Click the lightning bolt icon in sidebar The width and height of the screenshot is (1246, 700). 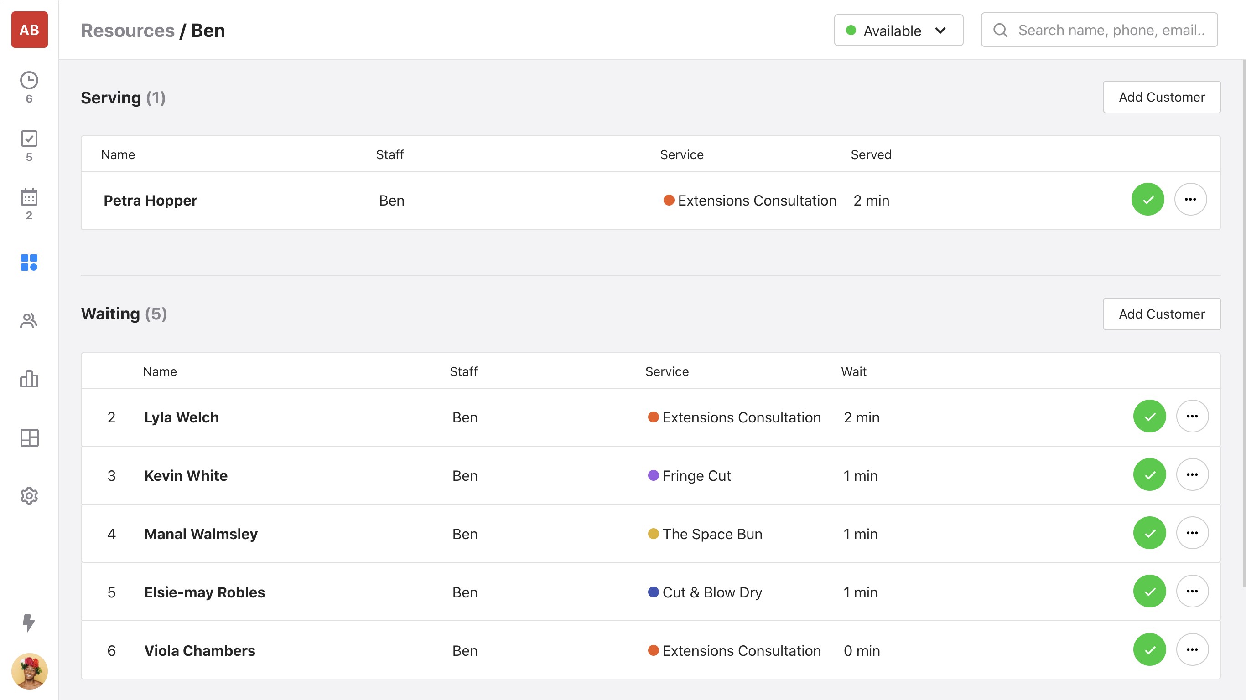pyautogui.click(x=29, y=623)
